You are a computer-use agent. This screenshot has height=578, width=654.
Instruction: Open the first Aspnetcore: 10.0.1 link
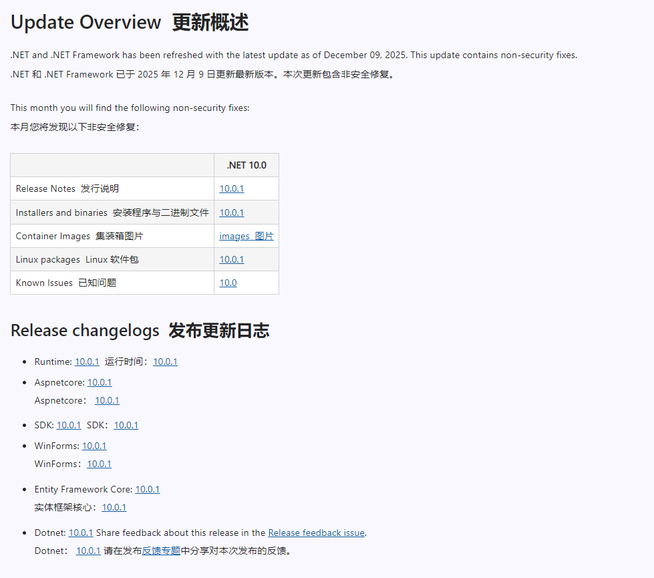click(100, 382)
